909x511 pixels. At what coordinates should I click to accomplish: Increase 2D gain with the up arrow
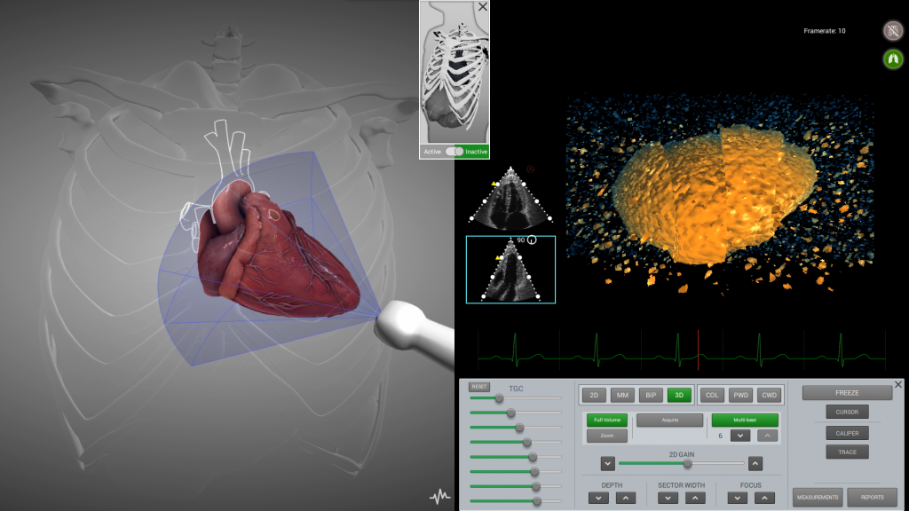755,463
